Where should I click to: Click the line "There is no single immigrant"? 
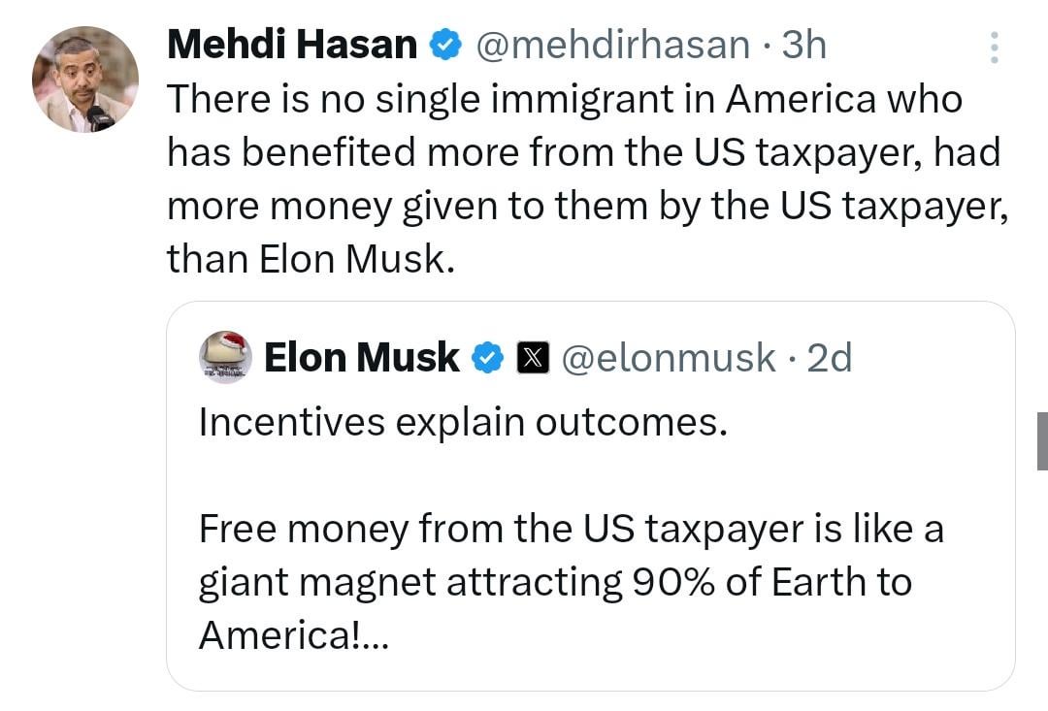click(564, 99)
